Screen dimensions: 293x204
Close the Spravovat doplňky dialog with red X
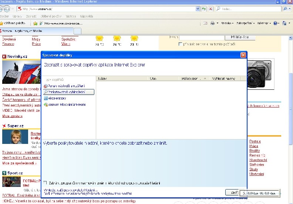coord(243,55)
